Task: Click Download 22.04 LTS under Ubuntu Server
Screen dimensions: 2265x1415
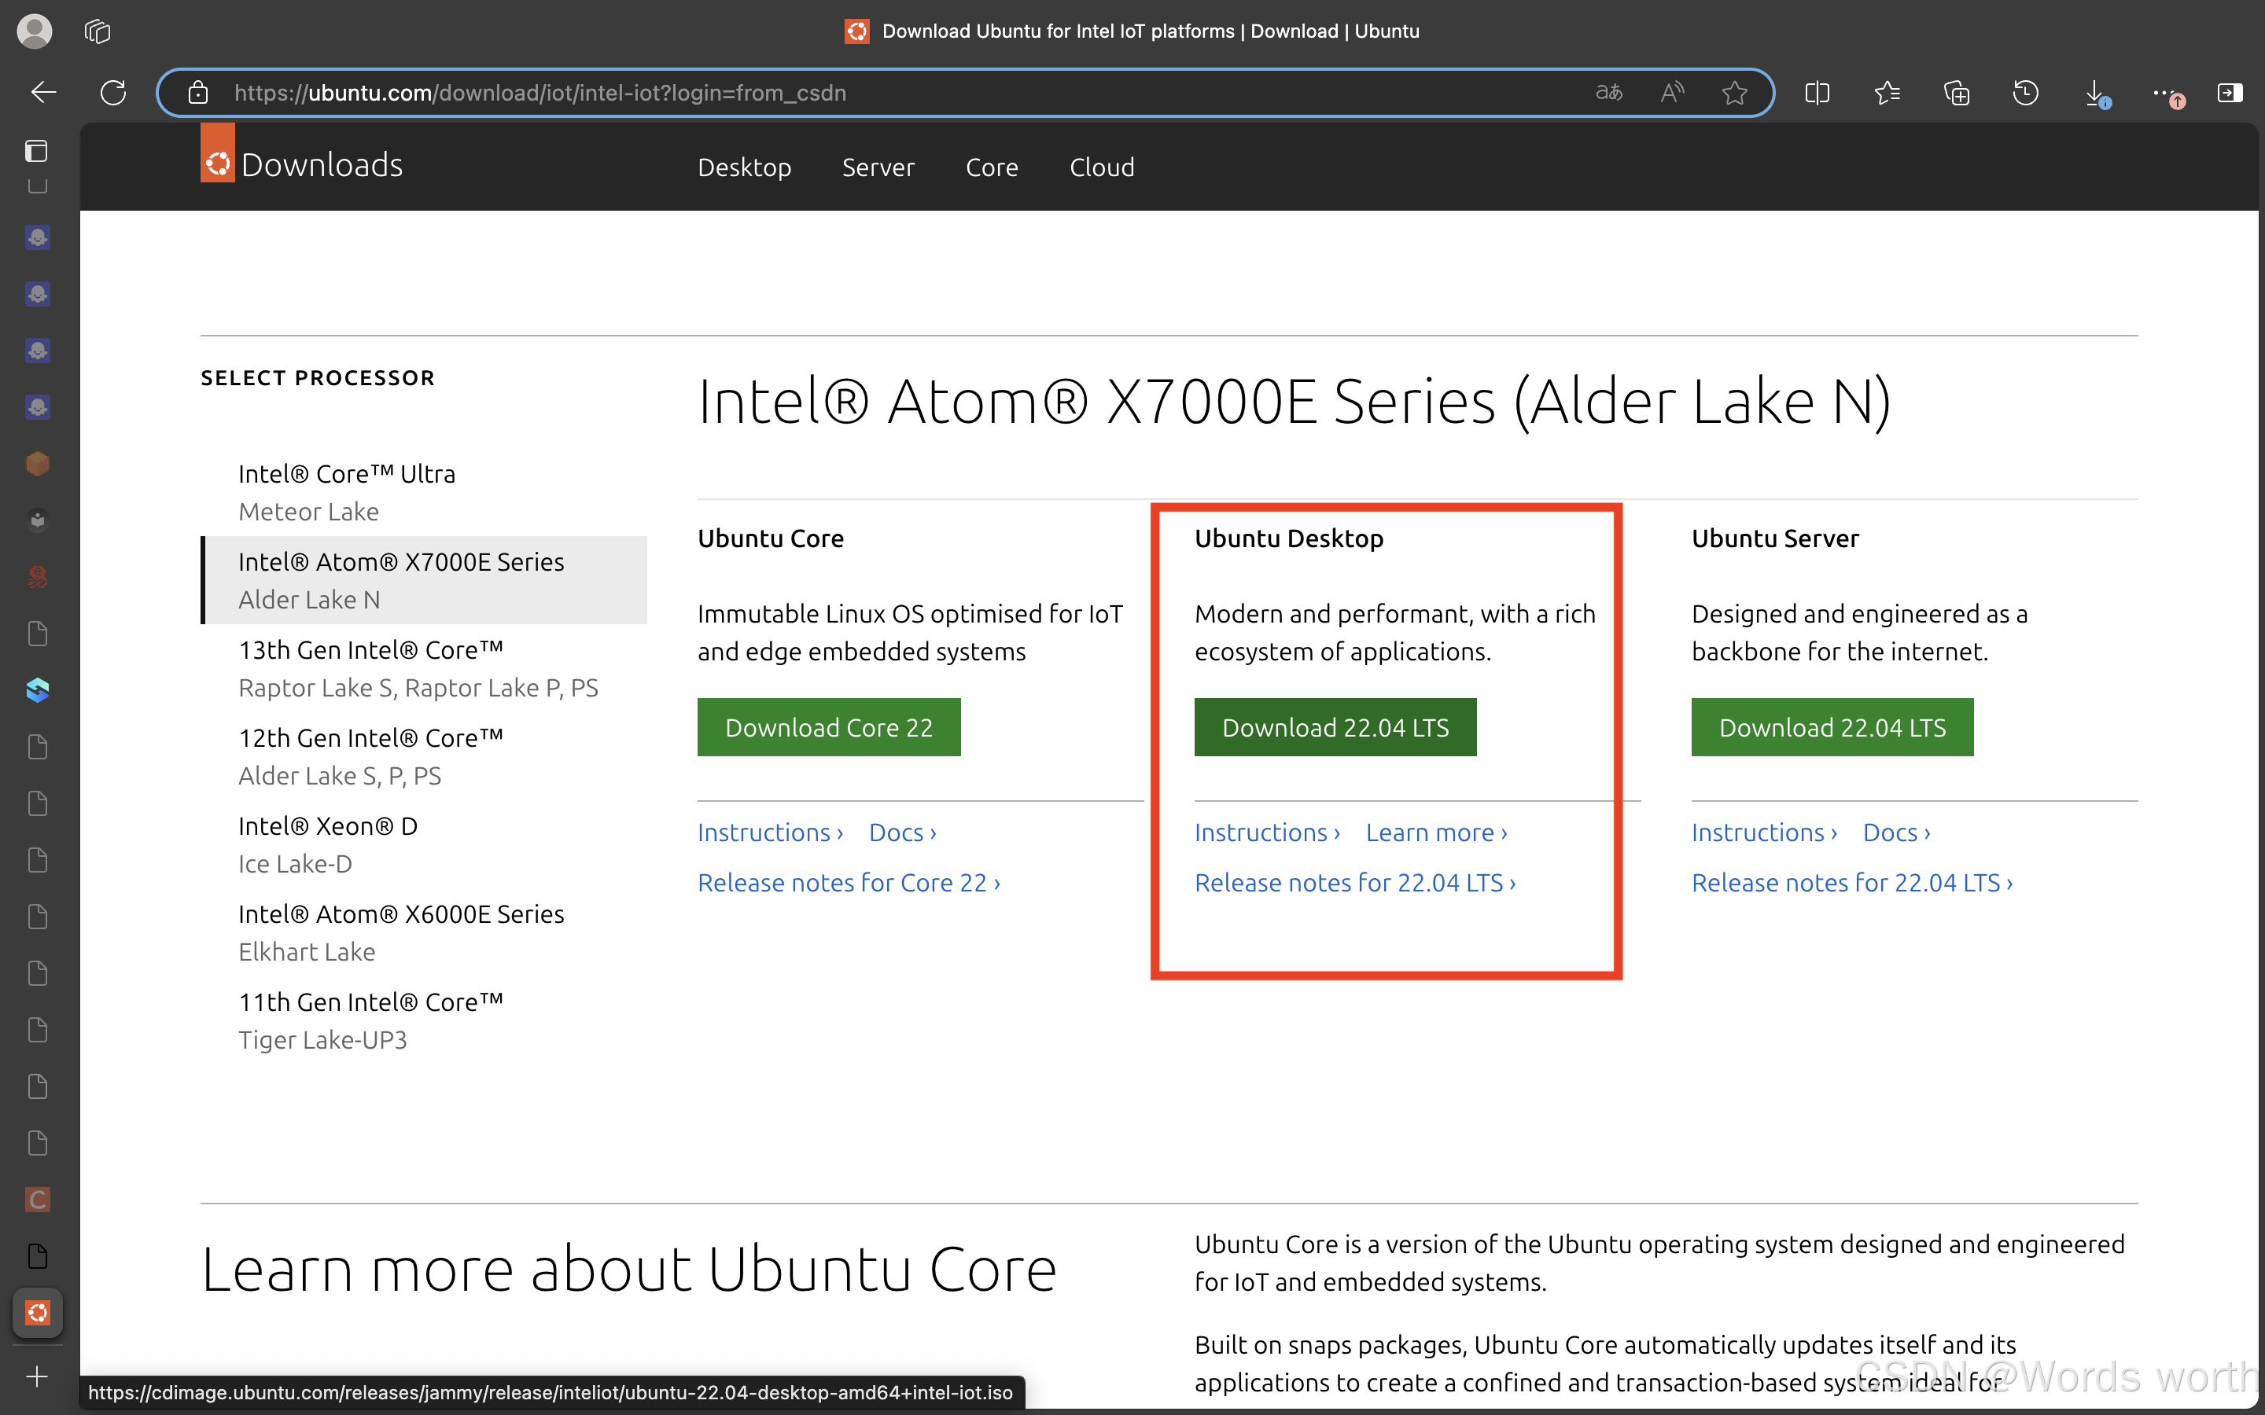Action: (1832, 727)
